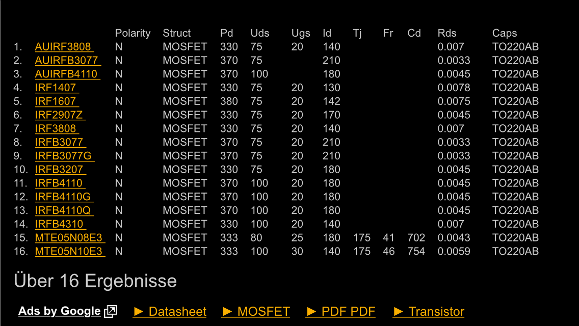Click the IRFB4310 link

point(59,224)
